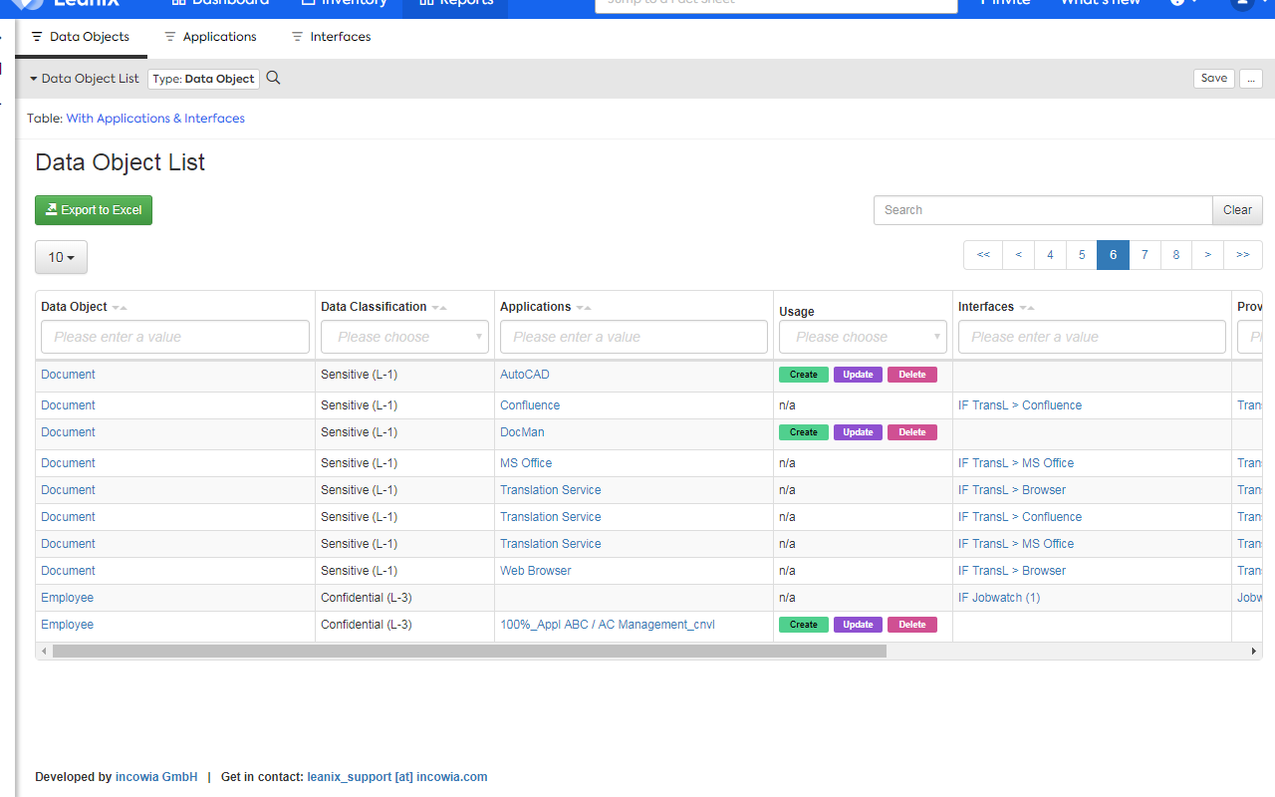Go to page 8
The image size is (1275, 797).
tap(1176, 255)
